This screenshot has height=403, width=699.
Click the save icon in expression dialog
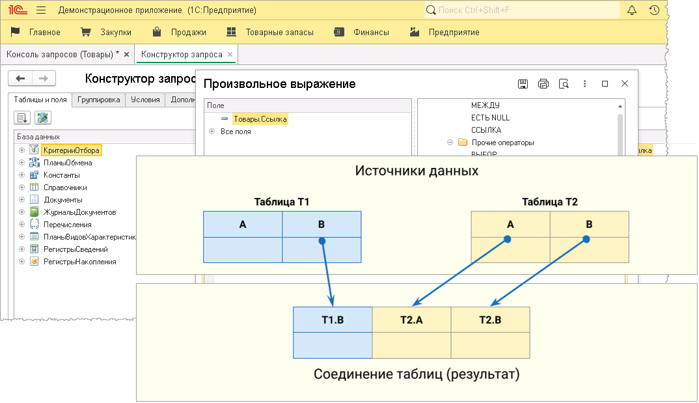tap(523, 84)
